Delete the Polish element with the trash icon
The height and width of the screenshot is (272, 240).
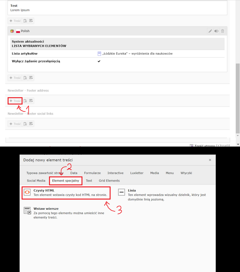pyautogui.click(x=223, y=31)
